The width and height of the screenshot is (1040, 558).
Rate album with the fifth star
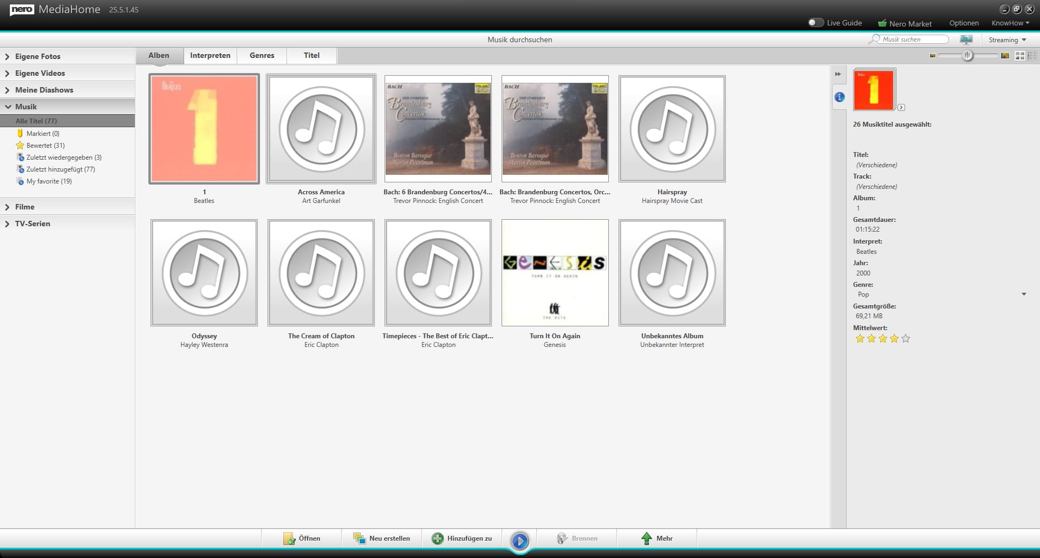pyautogui.click(x=906, y=339)
